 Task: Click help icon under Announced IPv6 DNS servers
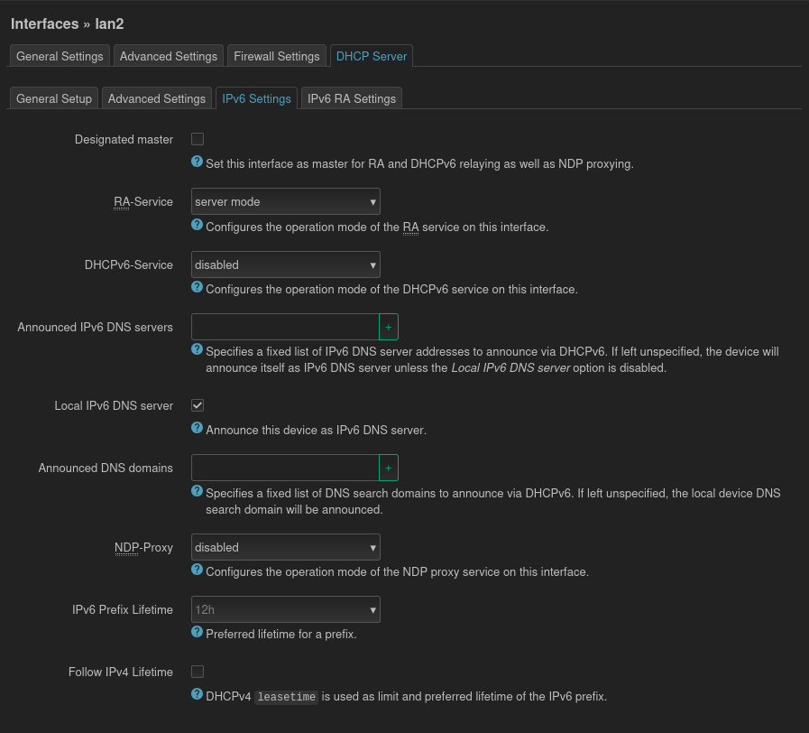197,349
